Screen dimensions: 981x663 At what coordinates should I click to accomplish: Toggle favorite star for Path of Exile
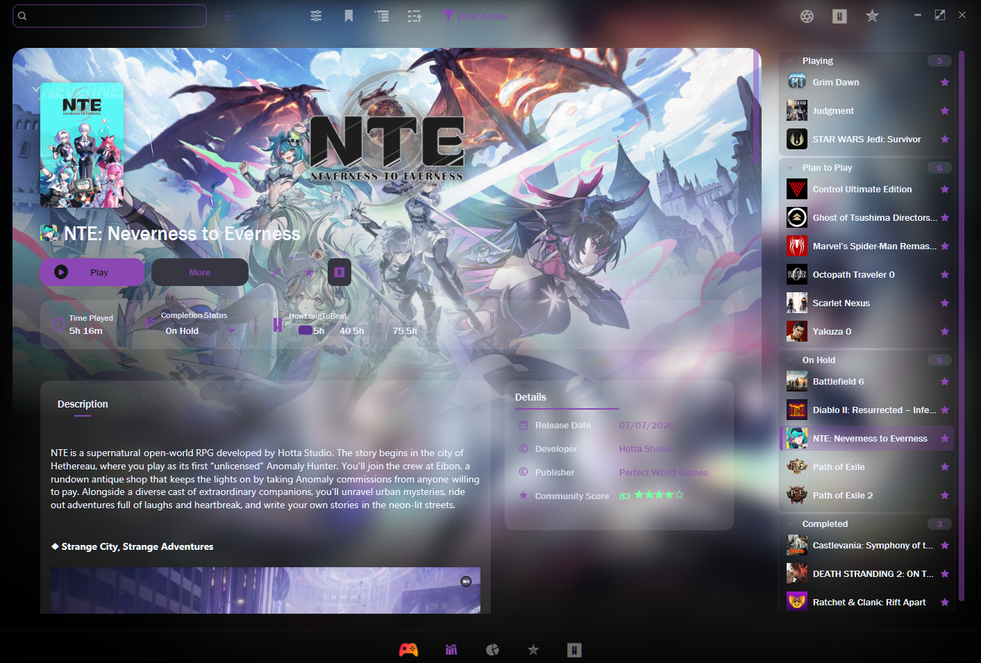944,467
